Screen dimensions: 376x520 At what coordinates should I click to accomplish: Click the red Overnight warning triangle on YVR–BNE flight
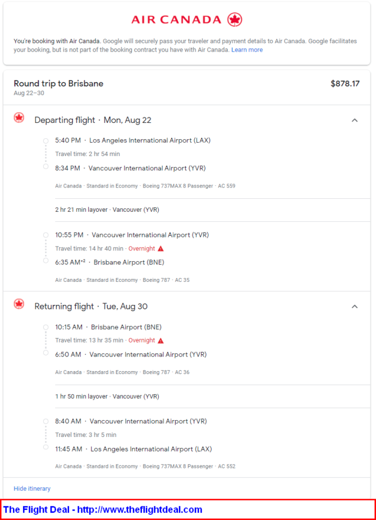[161, 248]
